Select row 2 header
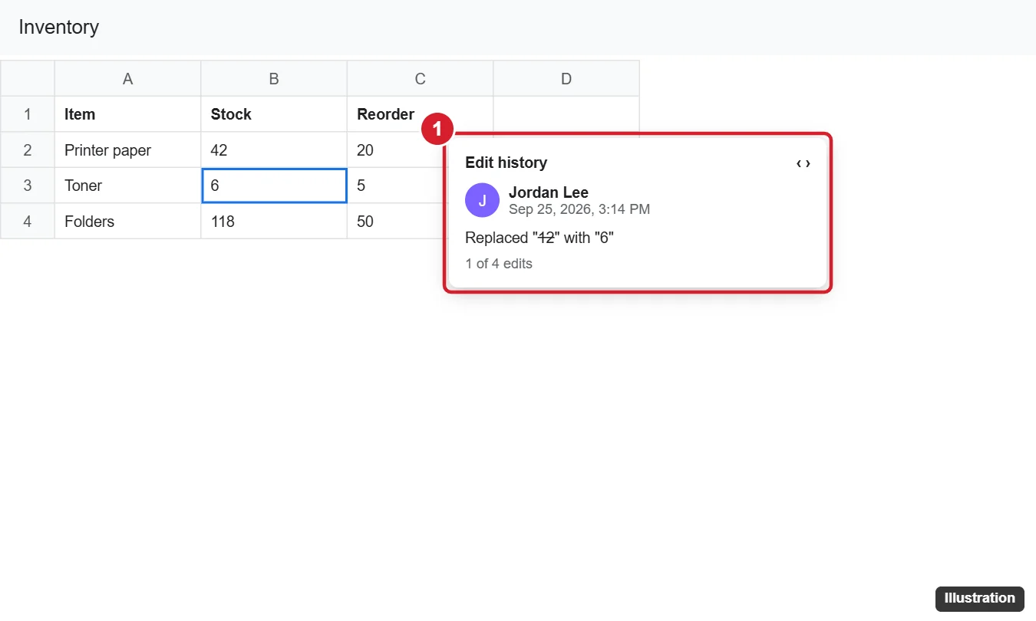This screenshot has height=621, width=1036. [28, 150]
